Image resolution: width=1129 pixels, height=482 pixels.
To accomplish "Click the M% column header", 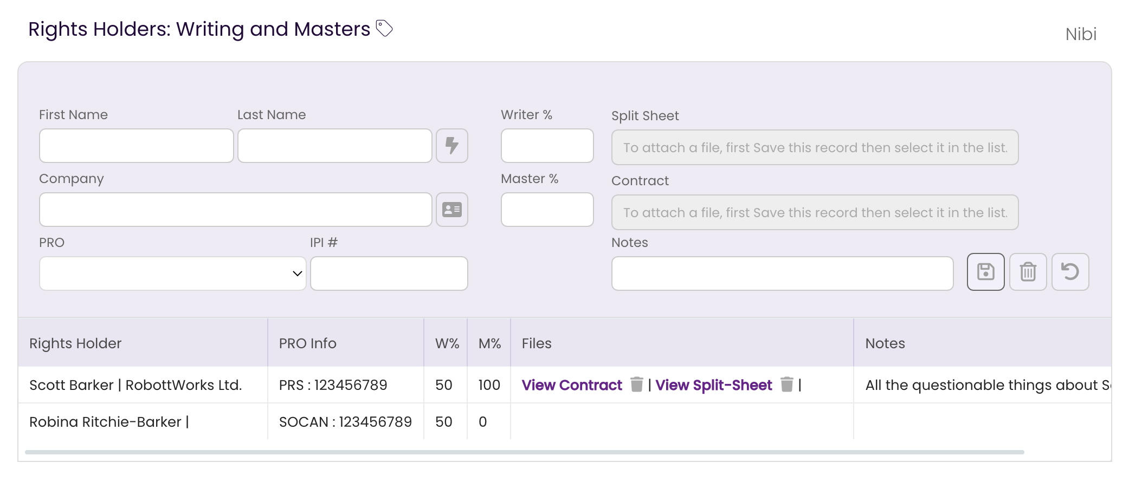I will click(489, 343).
